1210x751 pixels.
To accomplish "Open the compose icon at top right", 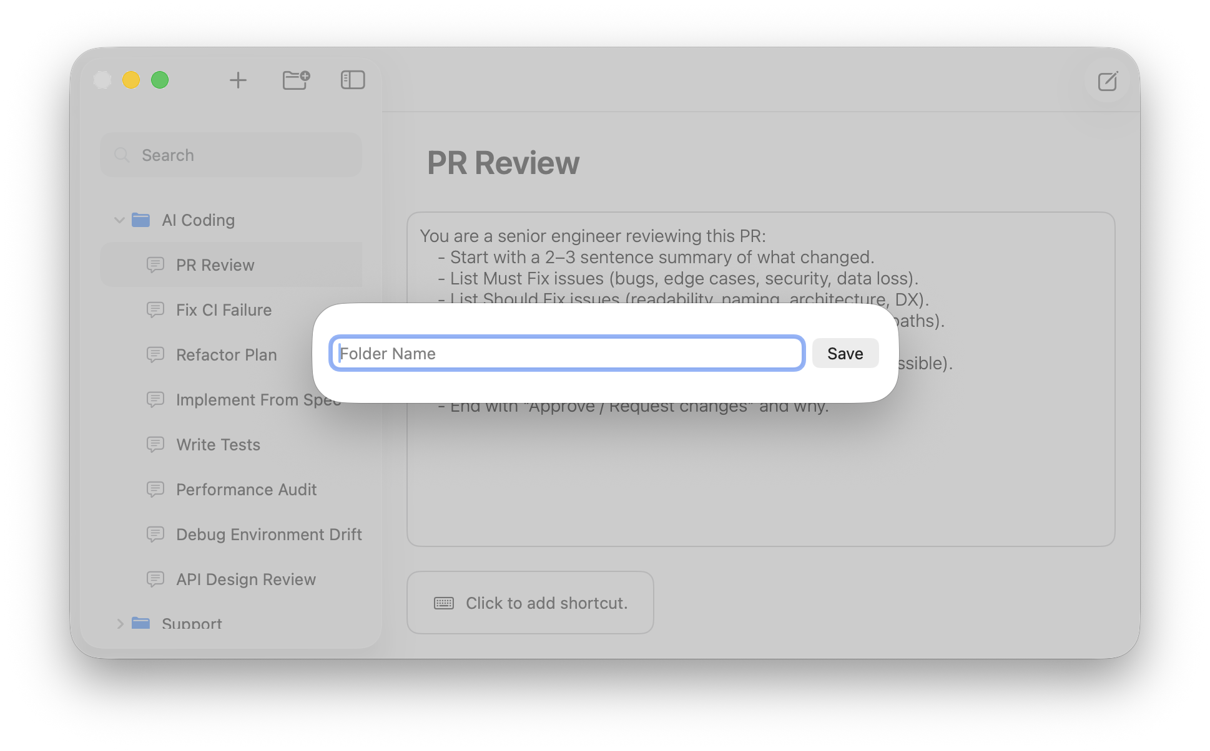I will coord(1107,81).
